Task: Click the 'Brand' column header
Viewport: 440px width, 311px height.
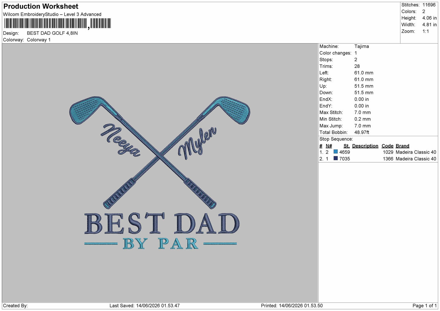Action: point(402,146)
